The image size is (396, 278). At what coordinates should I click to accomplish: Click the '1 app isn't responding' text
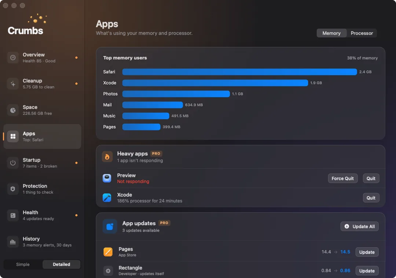point(140,160)
